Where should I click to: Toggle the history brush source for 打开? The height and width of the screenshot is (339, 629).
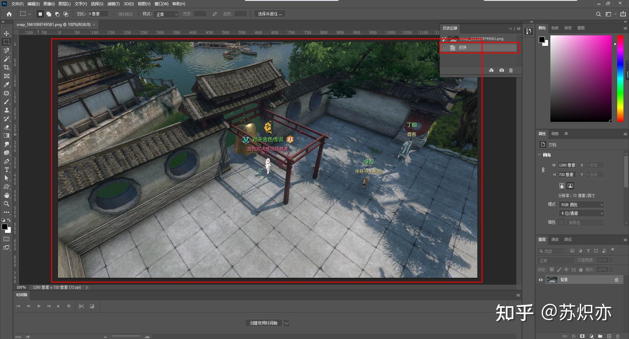(444, 48)
